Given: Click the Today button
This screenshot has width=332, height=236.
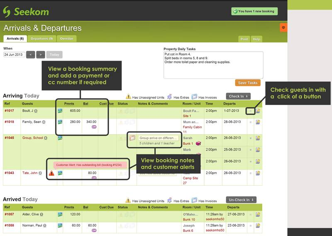Looking at the screenshot, I should point(54,55).
